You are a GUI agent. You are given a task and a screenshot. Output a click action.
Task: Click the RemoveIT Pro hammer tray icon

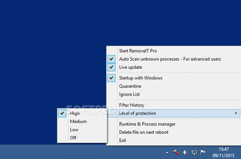pyautogui.click(x=176, y=152)
